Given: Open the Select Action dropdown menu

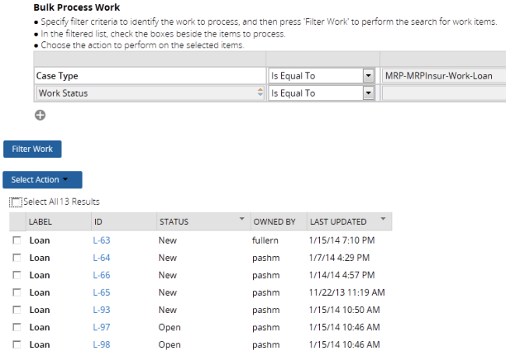Looking at the screenshot, I should 42,180.
